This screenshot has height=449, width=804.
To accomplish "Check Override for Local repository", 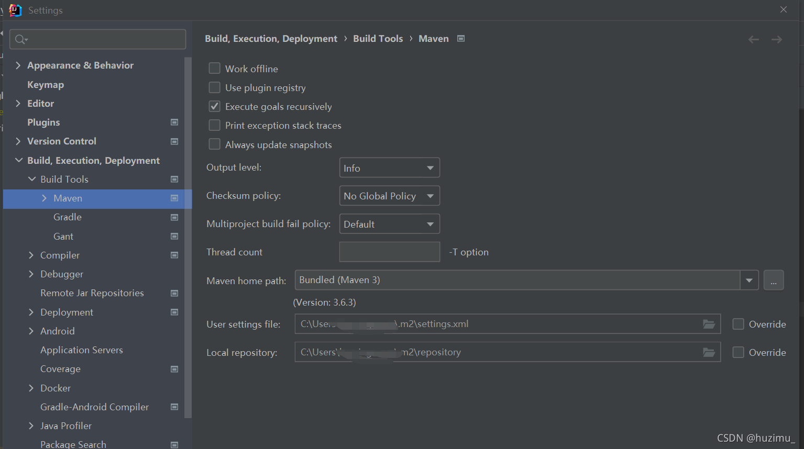I will coord(738,352).
